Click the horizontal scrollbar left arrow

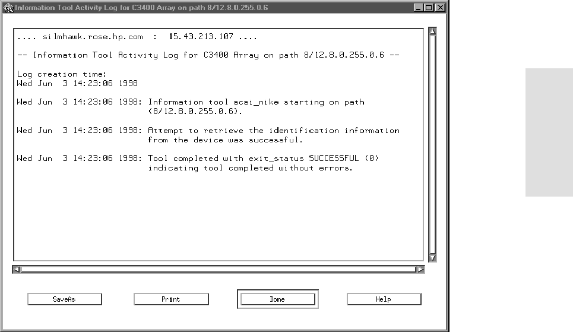click(x=17, y=270)
